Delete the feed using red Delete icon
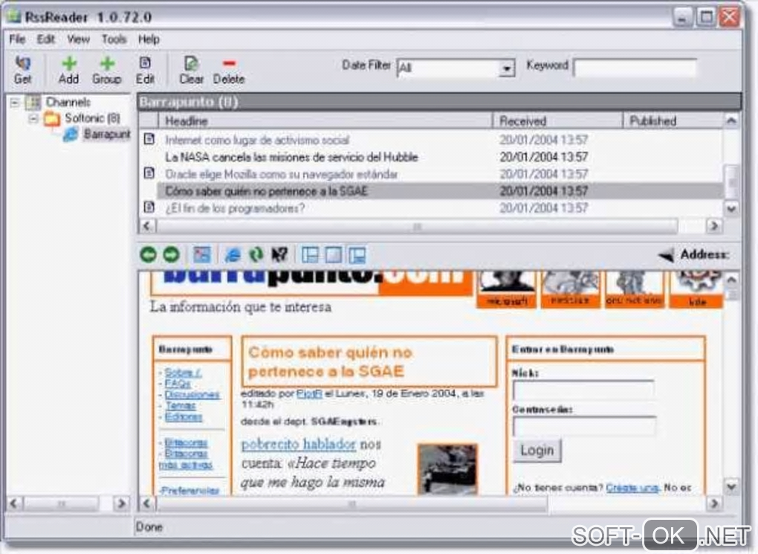 click(x=229, y=70)
